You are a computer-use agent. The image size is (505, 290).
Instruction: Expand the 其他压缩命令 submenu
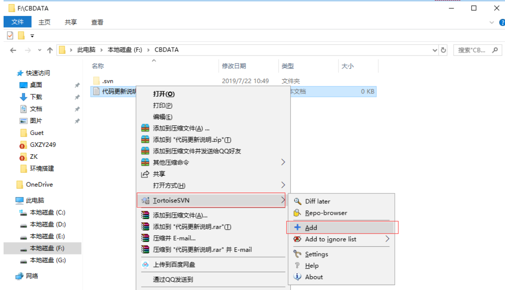[x=283, y=162]
